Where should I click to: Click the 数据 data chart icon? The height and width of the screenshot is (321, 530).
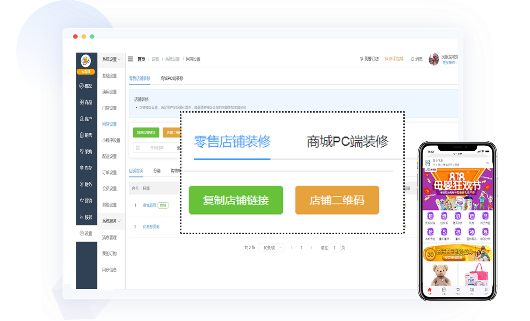pyautogui.click(x=82, y=217)
